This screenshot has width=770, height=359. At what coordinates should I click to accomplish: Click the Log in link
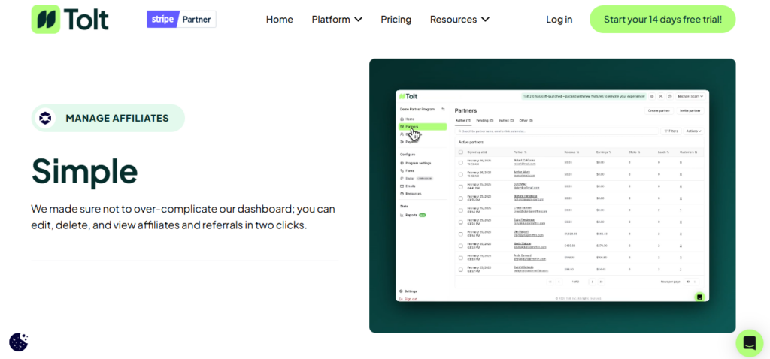559,19
